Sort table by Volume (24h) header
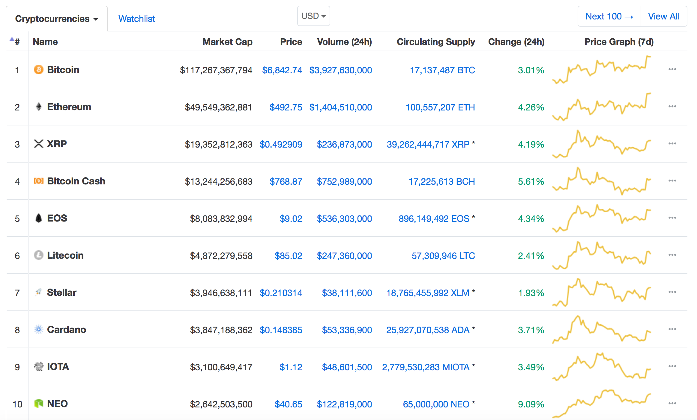Image resolution: width=697 pixels, height=420 pixels. [x=344, y=42]
